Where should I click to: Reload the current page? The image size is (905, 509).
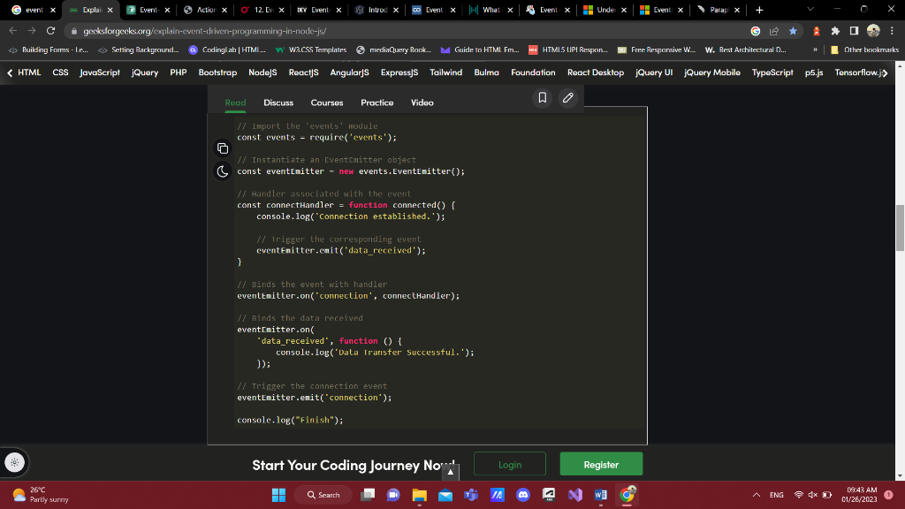(50, 29)
